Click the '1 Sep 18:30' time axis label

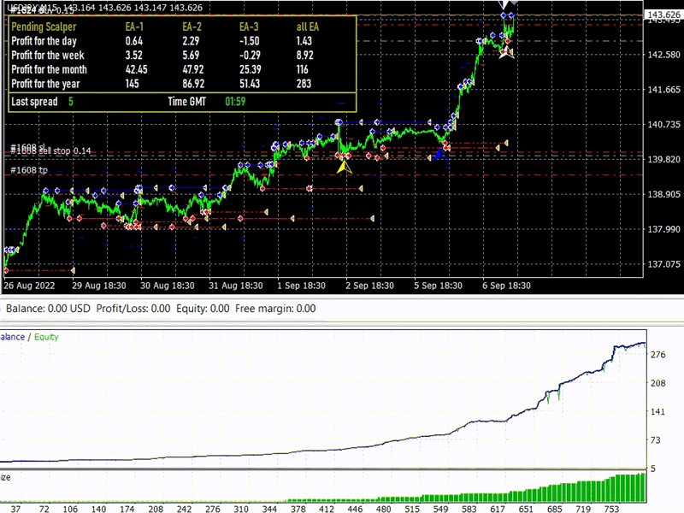[x=300, y=286]
